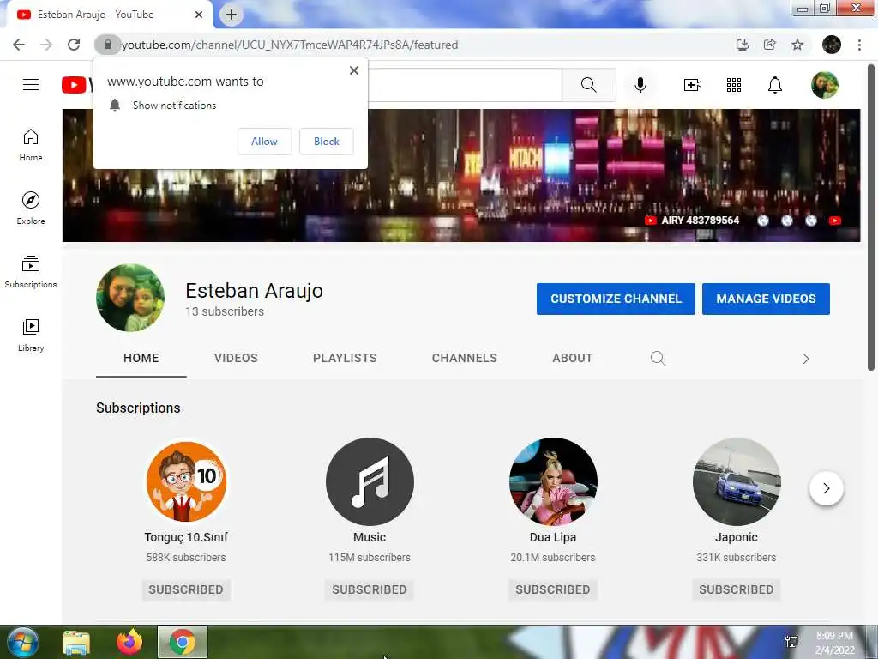
Task: Click the MANAGE VIDEOS button
Action: click(766, 299)
